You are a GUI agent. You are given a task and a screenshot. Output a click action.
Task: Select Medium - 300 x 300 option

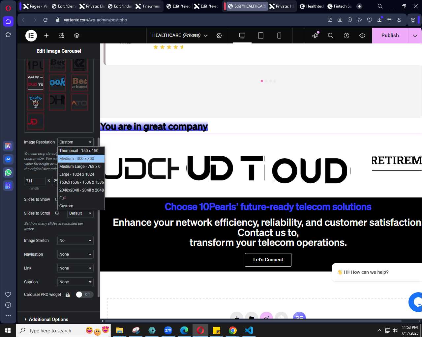(81, 159)
